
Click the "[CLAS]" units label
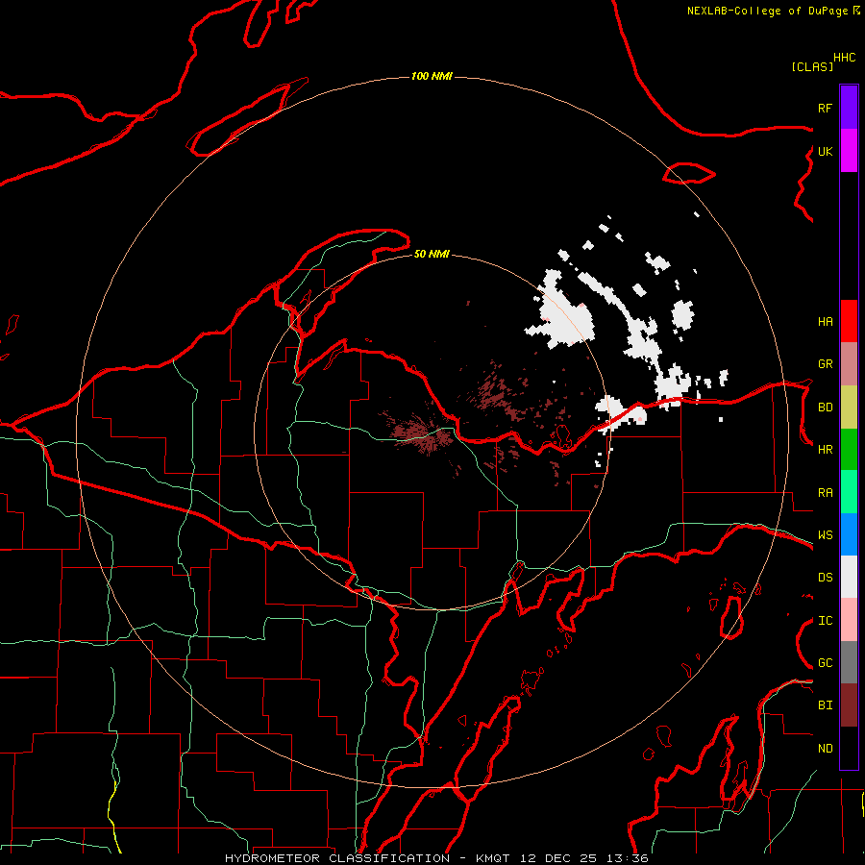click(812, 66)
